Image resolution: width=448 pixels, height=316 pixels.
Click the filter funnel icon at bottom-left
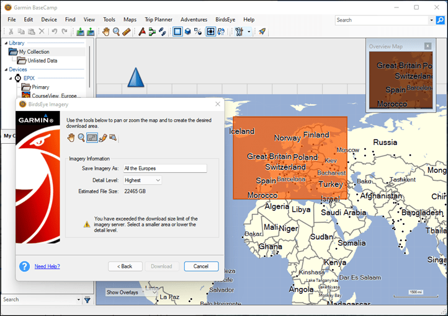point(87,300)
